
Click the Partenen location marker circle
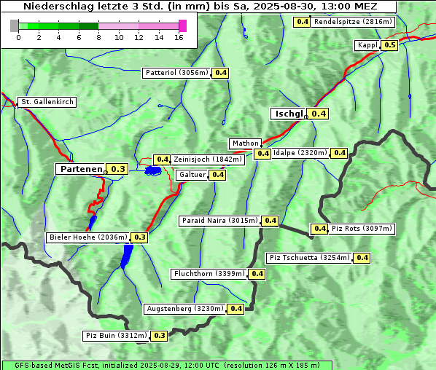106,172
